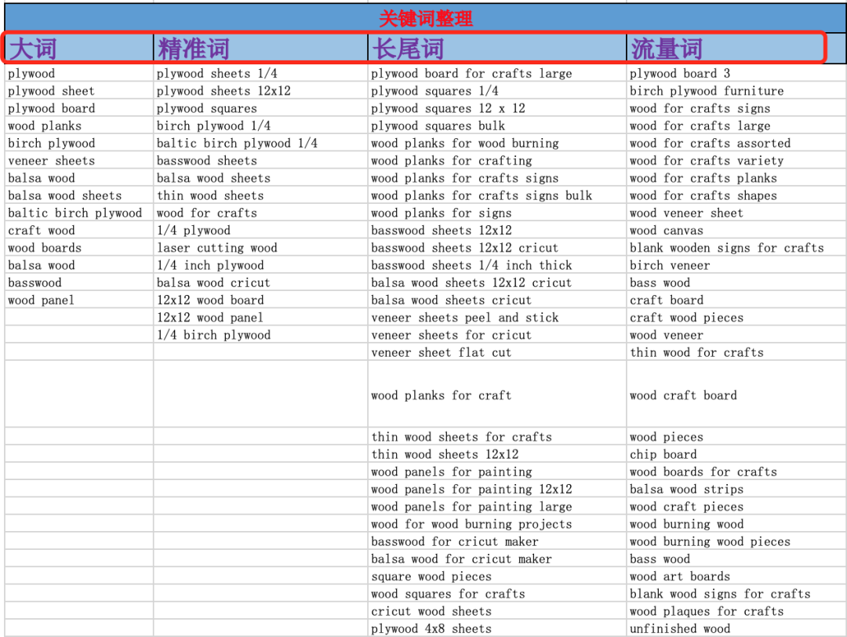Image resolution: width=847 pixels, height=637 pixels.
Task: Select cell 'plywood 4x8 sheets'
Action: (497, 629)
